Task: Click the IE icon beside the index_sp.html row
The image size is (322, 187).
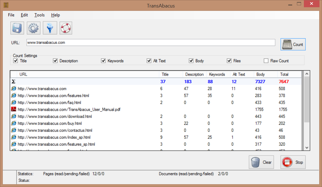Action: (14, 137)
